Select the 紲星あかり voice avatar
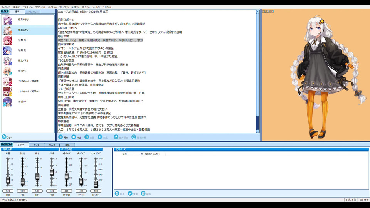This screenshot has height=208, width=370. pos(7,30)
